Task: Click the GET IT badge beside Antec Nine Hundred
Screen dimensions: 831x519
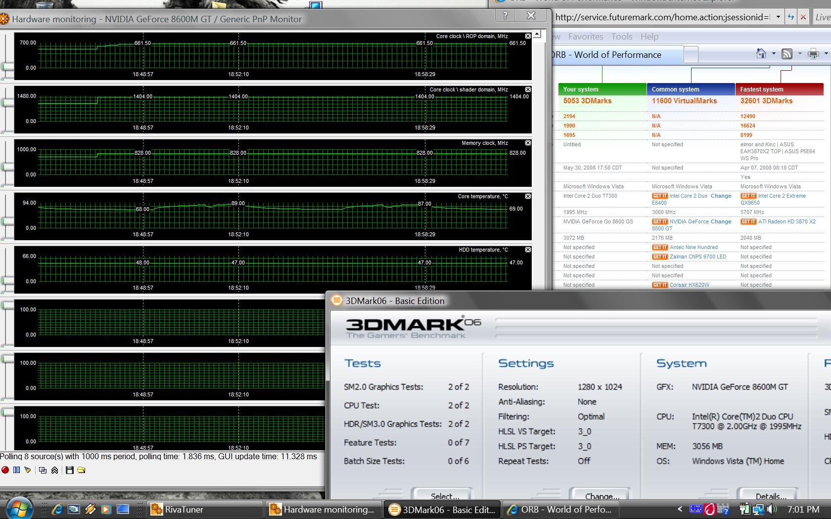Action: pyautogui.click(x=659, y=247)
